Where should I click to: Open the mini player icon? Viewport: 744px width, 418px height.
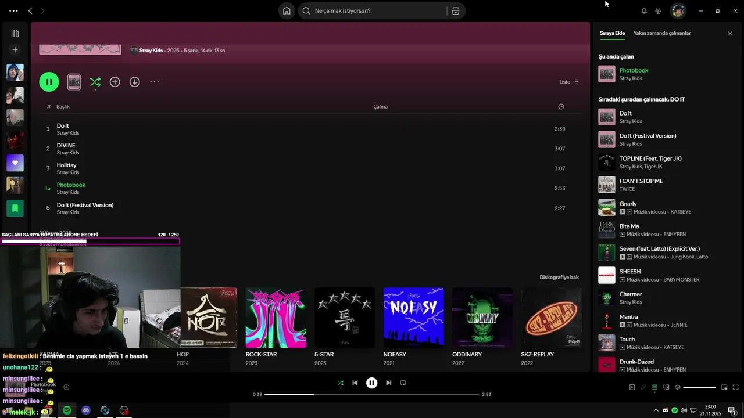click(724, 387)
